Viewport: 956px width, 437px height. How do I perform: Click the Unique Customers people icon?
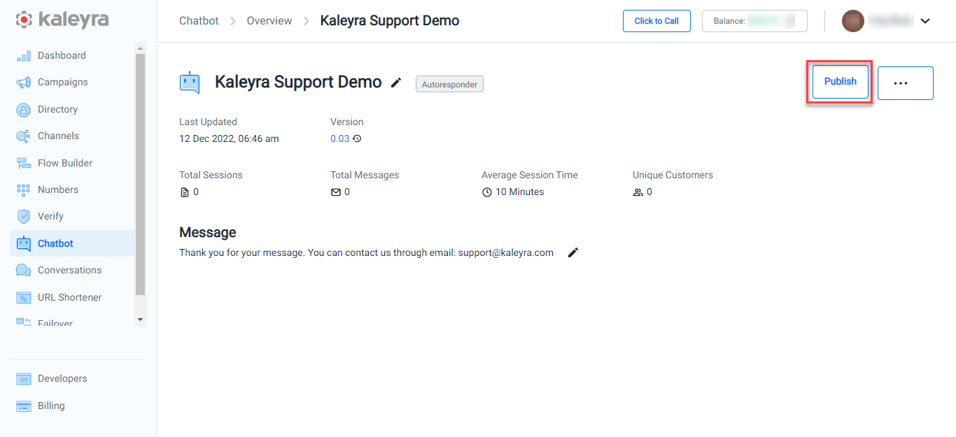pyautogui.click(x=638, y=192)
